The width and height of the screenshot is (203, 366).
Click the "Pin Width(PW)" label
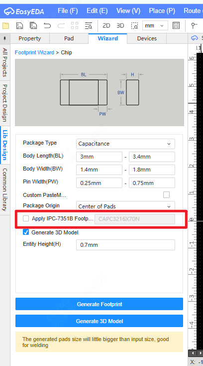tap(40, 182)
